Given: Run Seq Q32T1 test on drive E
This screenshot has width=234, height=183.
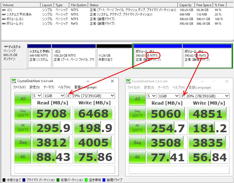Looking at the screenshot, I should 23,113.
